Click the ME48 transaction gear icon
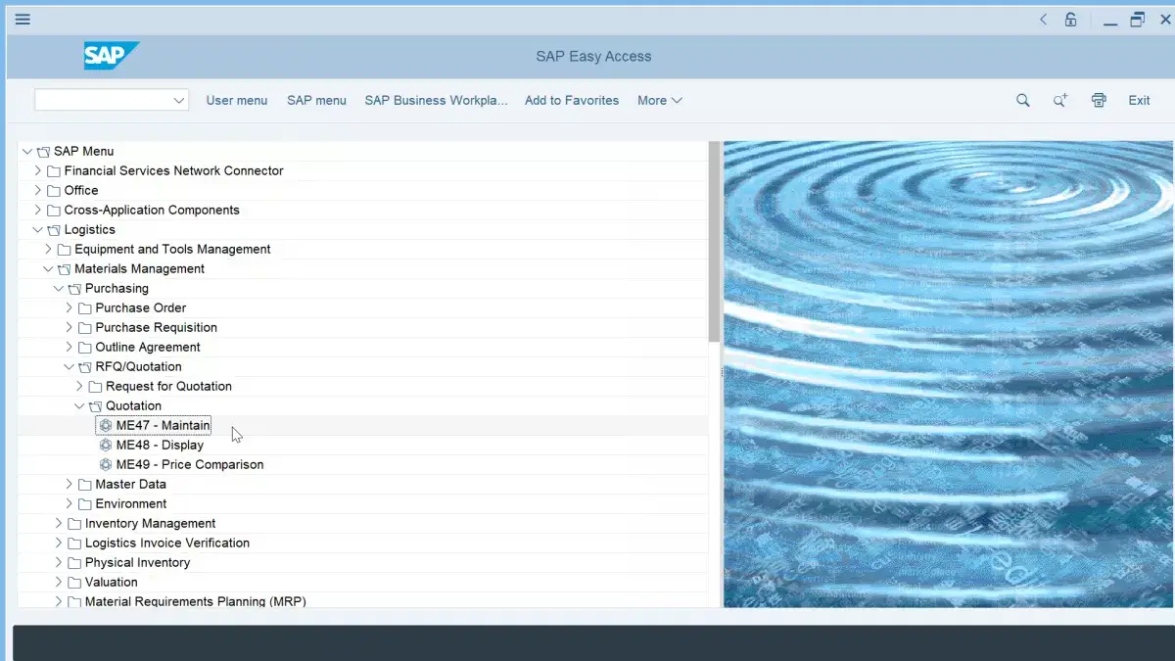1175x661 pixels. pos(106,445)
